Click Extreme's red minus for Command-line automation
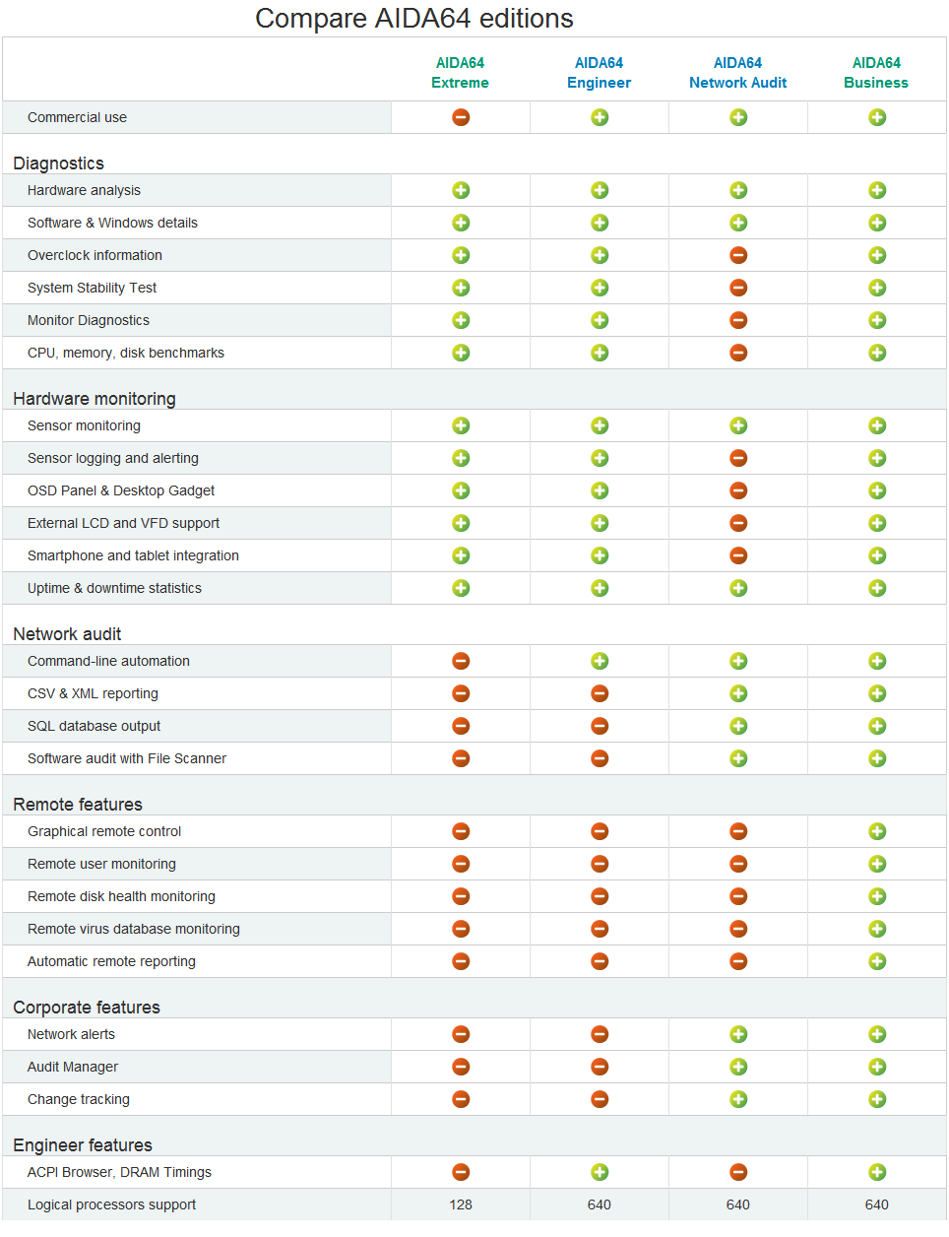Image resolution: width=949 pixels, height=1237 pixels. coord(461,661)
